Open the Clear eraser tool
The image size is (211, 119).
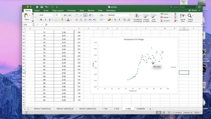tap(175, 21)
